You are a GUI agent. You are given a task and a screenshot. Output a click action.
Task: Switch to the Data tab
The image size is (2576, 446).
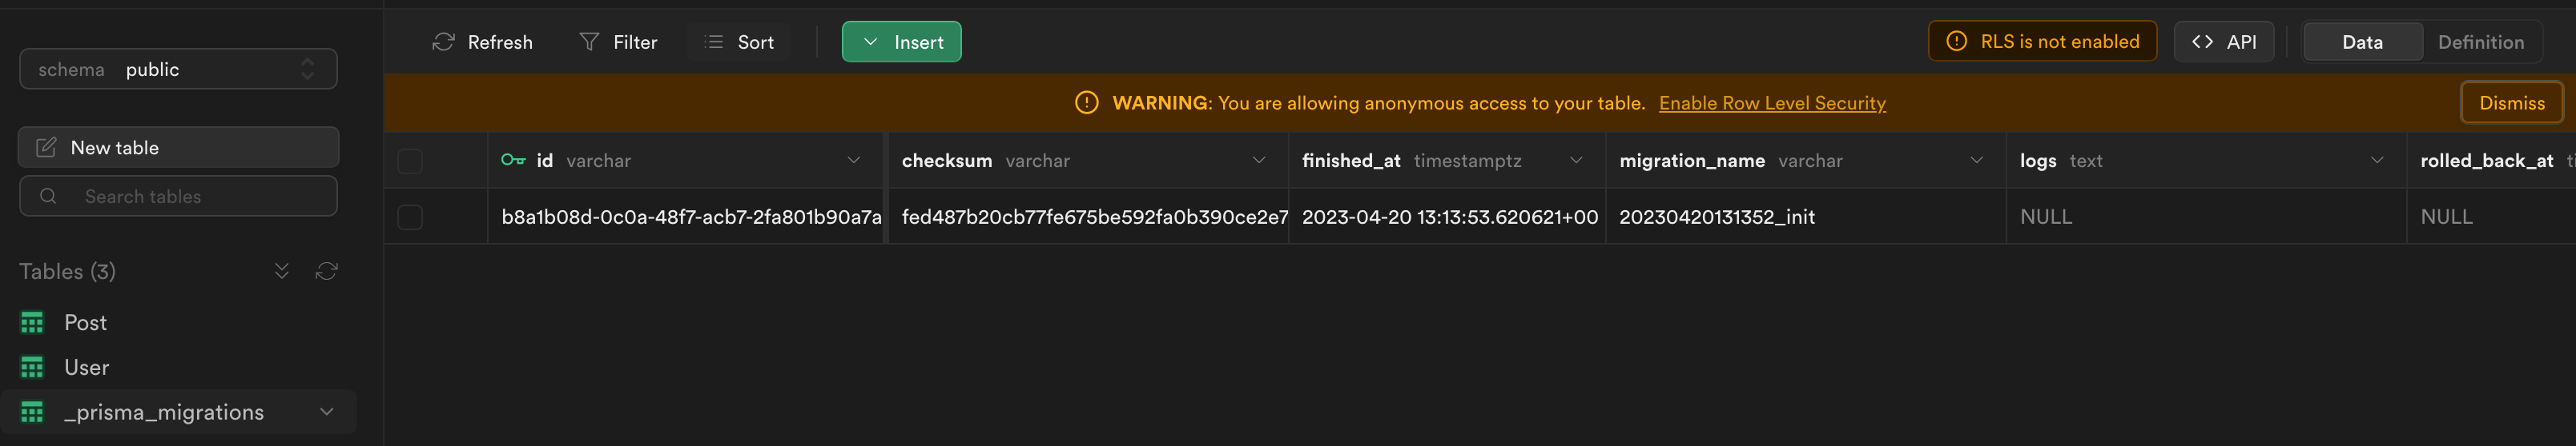2362,42
